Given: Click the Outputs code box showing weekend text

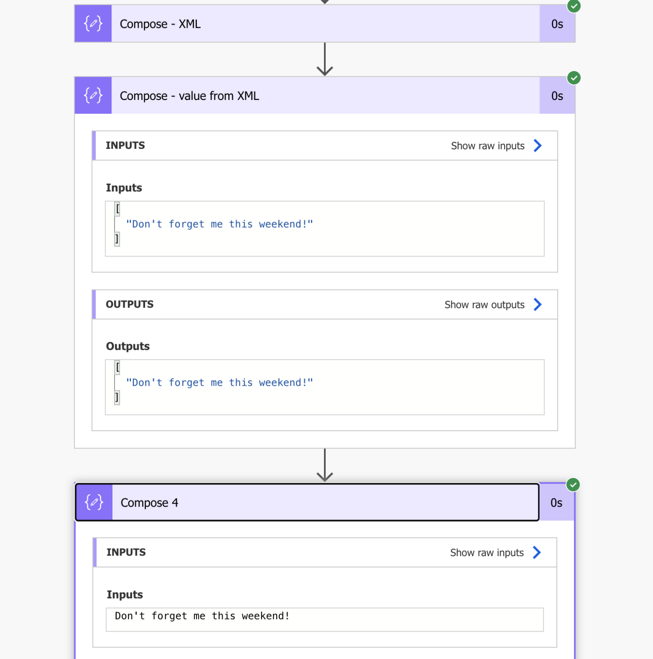Looking at the screenshot, I should click(325, 387).
